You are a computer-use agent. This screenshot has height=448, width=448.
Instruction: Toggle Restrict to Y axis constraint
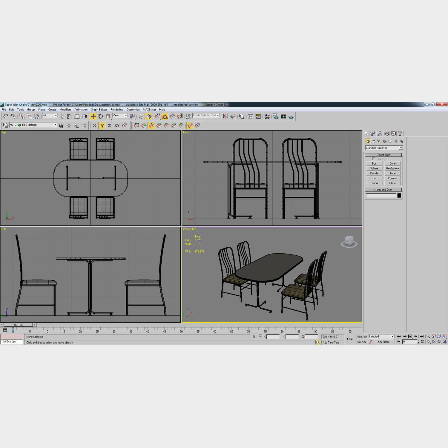(102, 126)
